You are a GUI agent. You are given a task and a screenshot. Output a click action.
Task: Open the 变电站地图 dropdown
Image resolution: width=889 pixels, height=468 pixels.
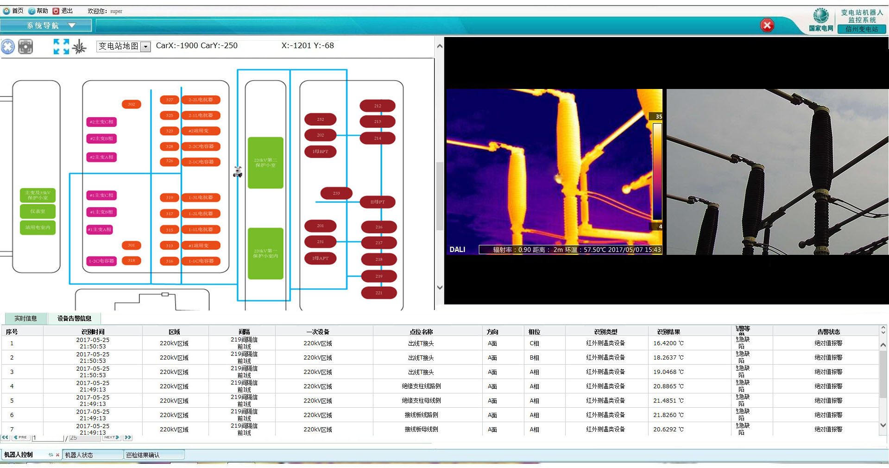click(145, 46)
